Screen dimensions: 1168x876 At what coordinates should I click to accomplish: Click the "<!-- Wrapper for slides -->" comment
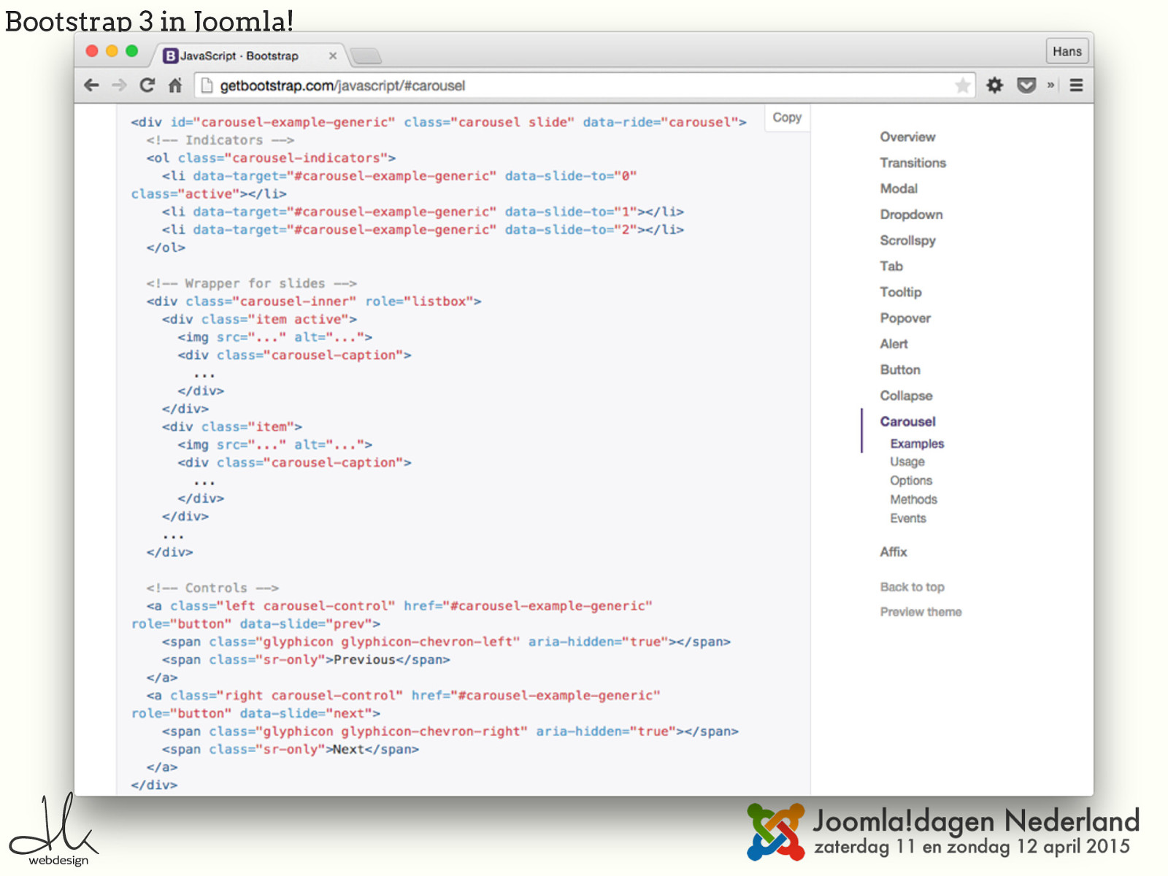pos(251,283)
